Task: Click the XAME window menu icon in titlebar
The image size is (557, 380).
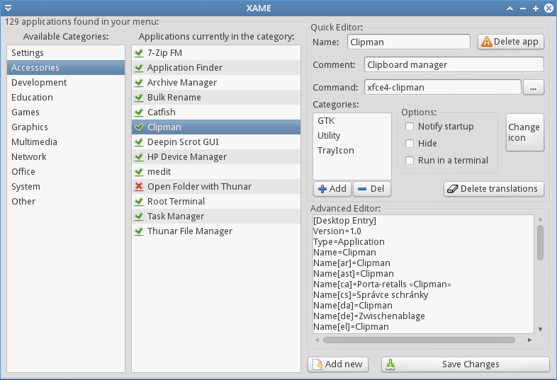Action: click(8, 8)
